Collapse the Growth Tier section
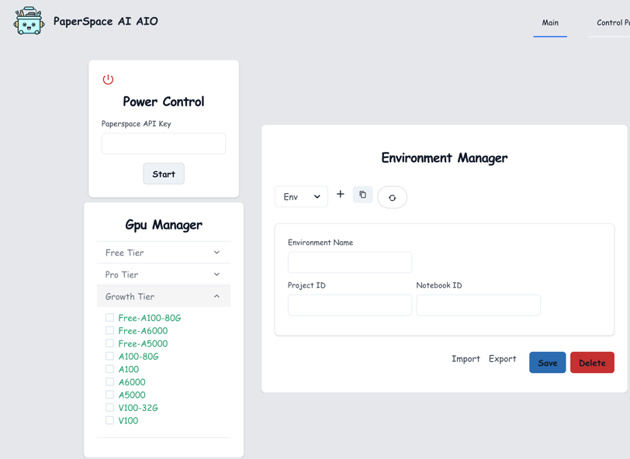 click(x=164, y=296)
